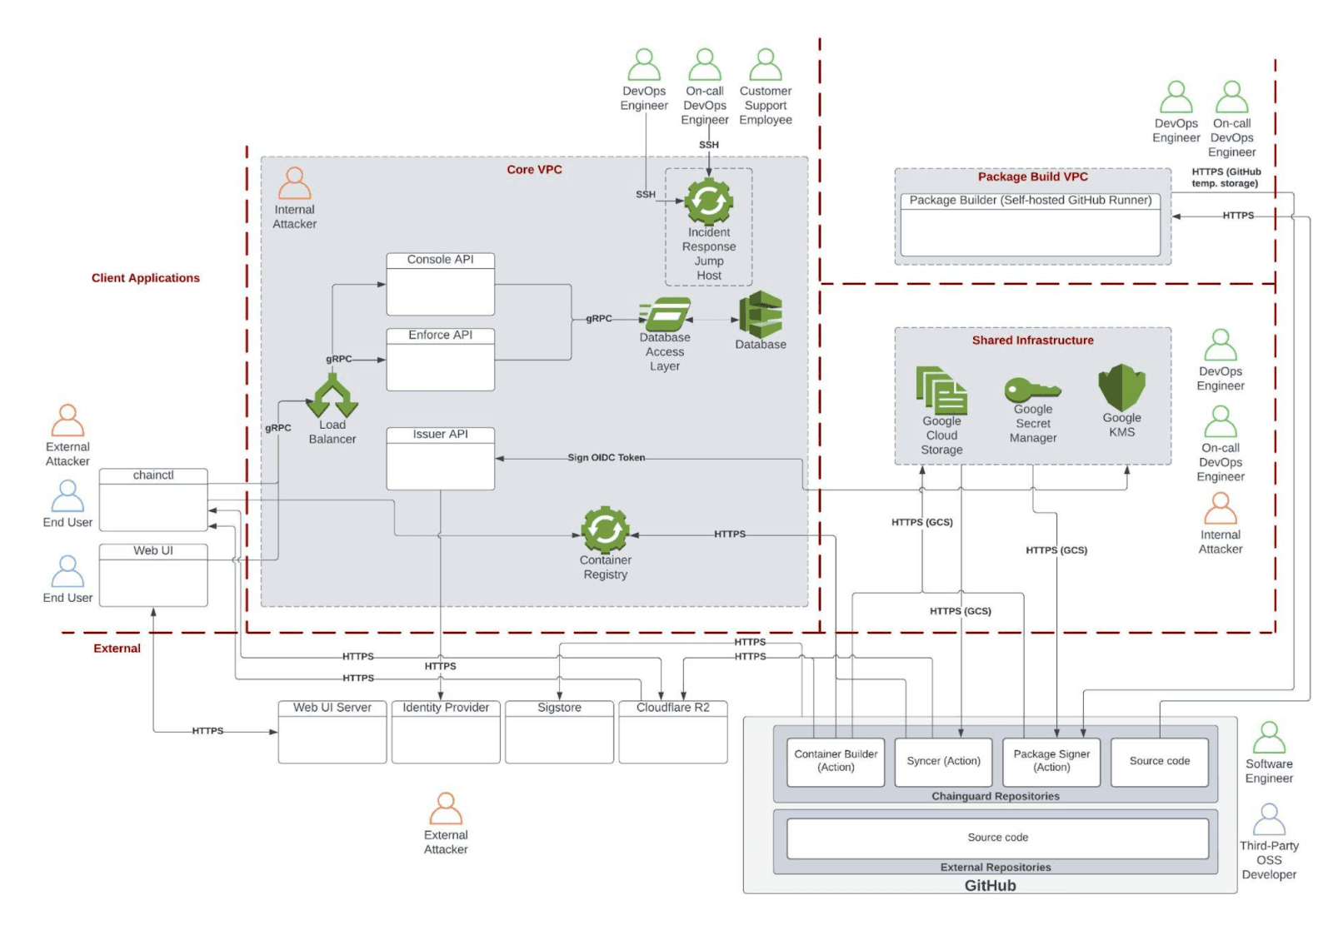Click the On-call DevOps Engineer icon above SSH jump host
1333x935 pixels.
pyautogui.click(x=704, y=64)
